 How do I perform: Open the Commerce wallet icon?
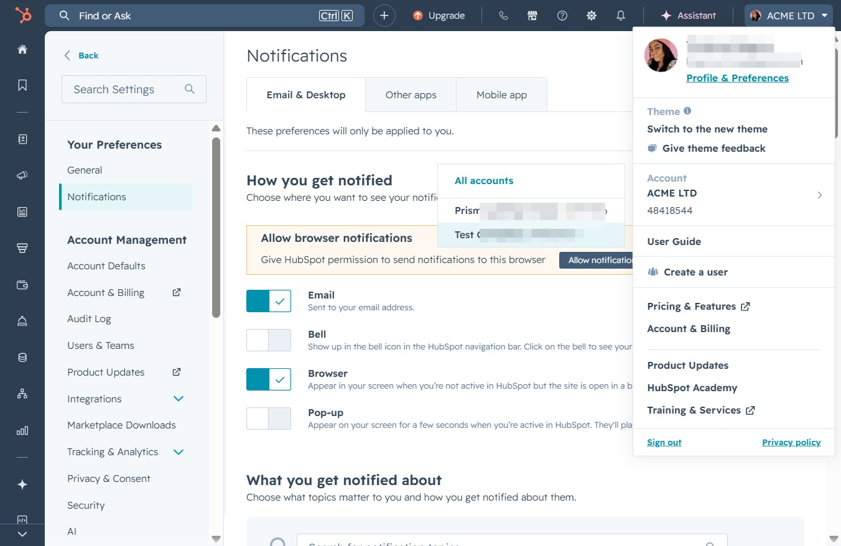[x=22, y=285]
